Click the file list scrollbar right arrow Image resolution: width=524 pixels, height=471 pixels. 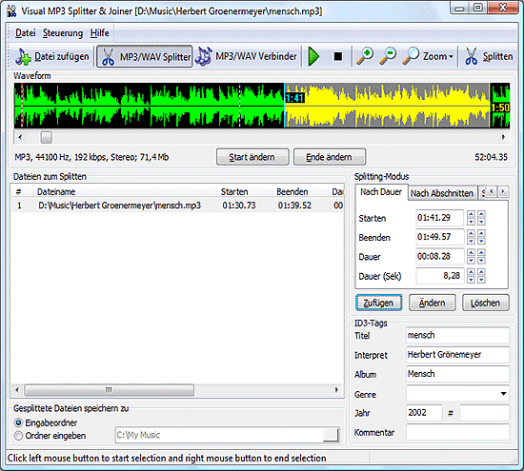pyautogui.click(x=336, y=390)
